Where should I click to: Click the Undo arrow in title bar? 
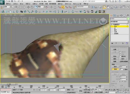pos(15,1)
